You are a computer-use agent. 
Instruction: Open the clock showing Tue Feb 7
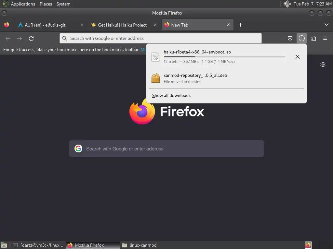tap(312, 4)
